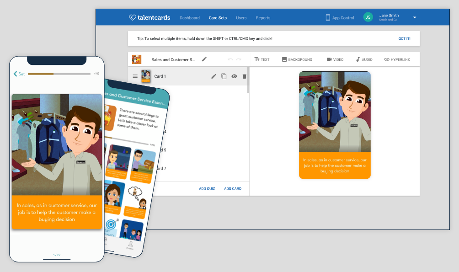Expand the set title with the edit pencil

(204, 59)
